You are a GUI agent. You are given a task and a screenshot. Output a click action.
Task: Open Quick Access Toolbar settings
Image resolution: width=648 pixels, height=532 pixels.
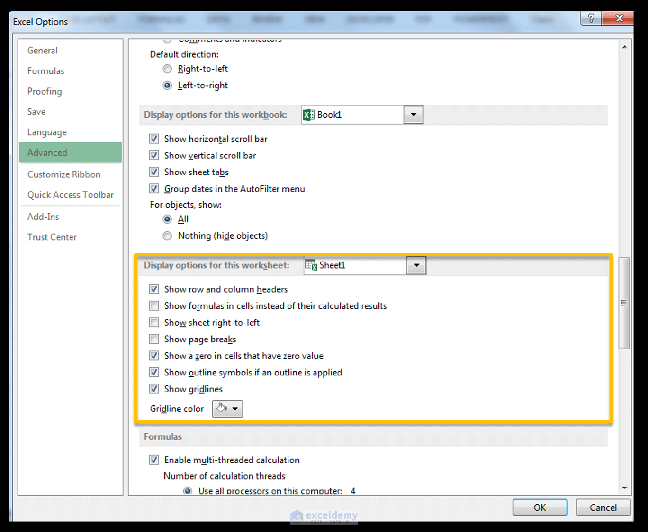point(70,195)
